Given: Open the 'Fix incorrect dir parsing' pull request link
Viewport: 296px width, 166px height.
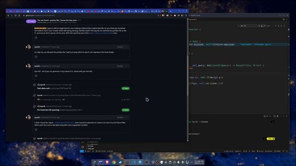Looking at the screenshot, I should (x=48, y=110).
